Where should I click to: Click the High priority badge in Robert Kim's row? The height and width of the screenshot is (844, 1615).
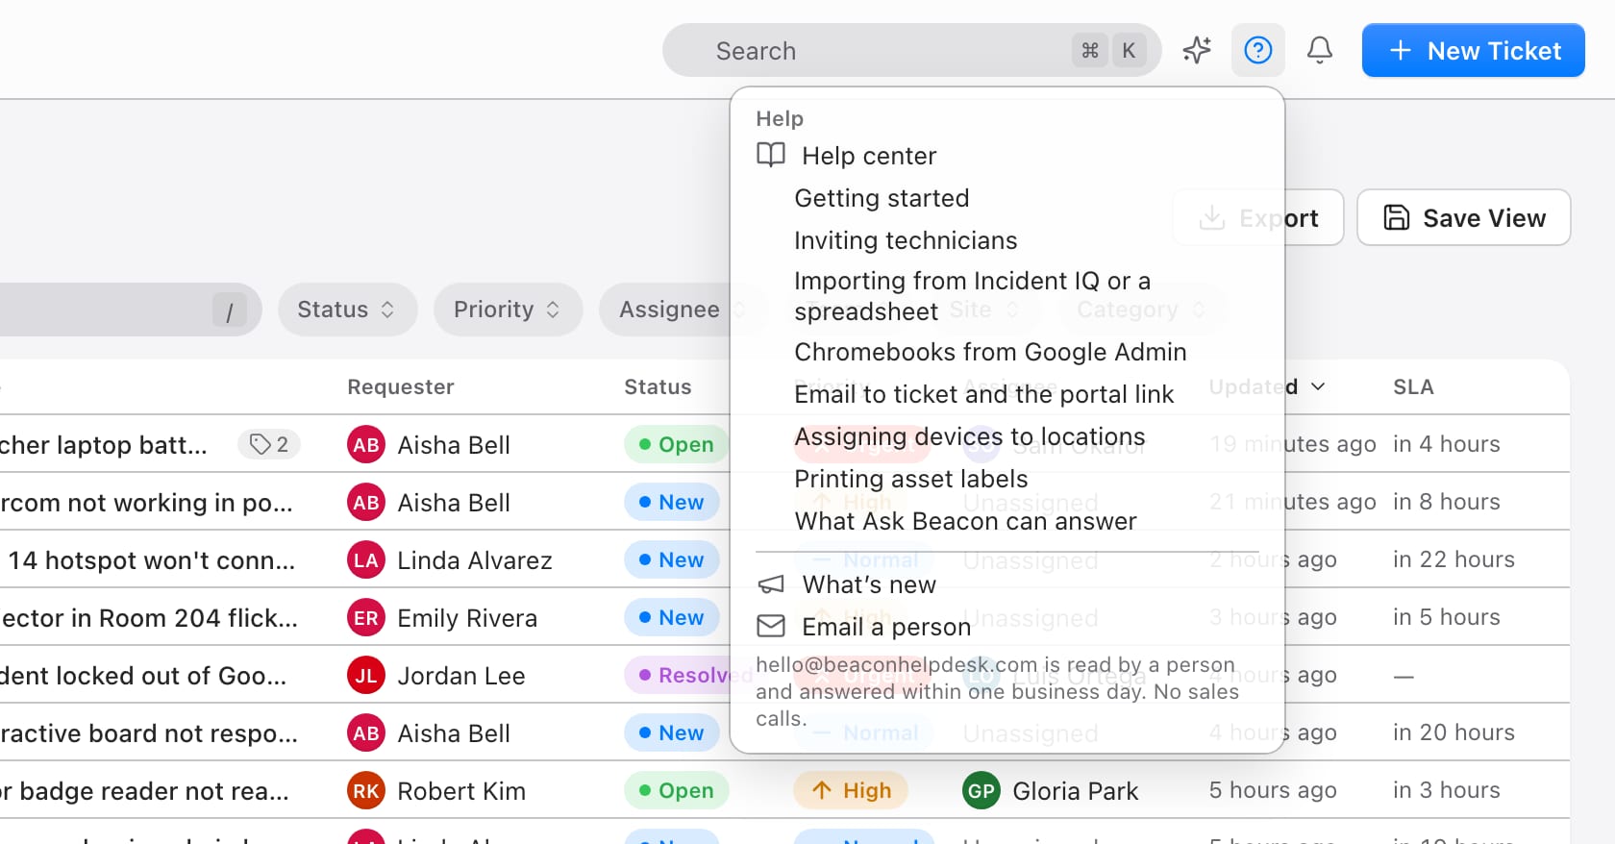(x=851, y=790)
